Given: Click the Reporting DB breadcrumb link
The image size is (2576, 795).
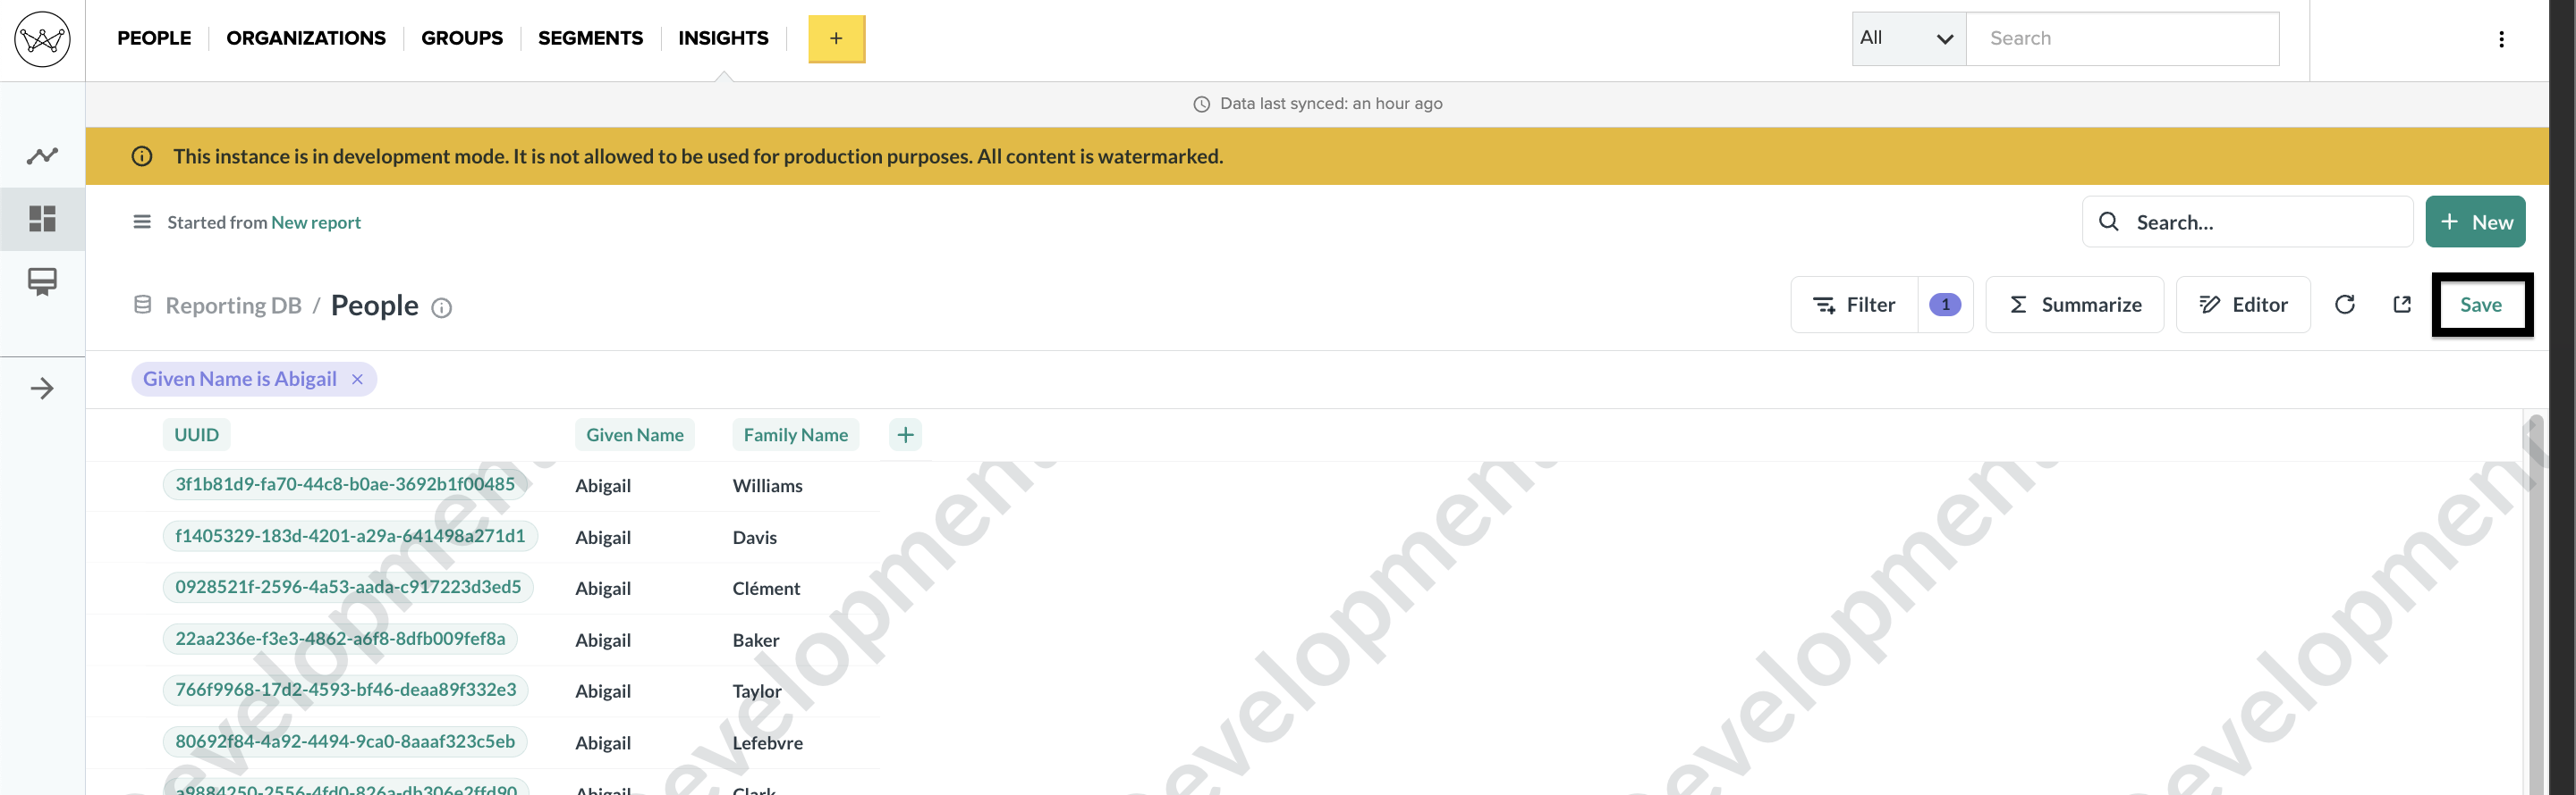Looking at the screenshot, I should click(233, 305).
